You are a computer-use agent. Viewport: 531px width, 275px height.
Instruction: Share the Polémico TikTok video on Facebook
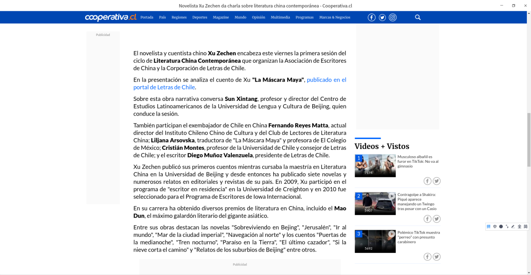coord(427,257)
